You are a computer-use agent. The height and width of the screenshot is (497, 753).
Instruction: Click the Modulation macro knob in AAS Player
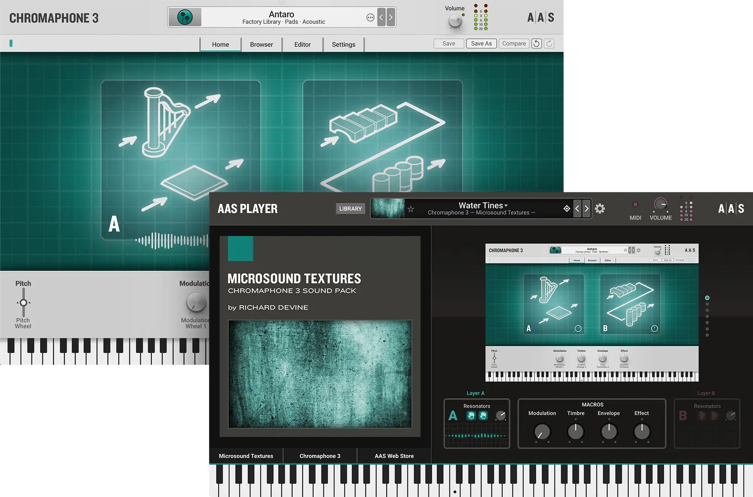tap(542, 432)
